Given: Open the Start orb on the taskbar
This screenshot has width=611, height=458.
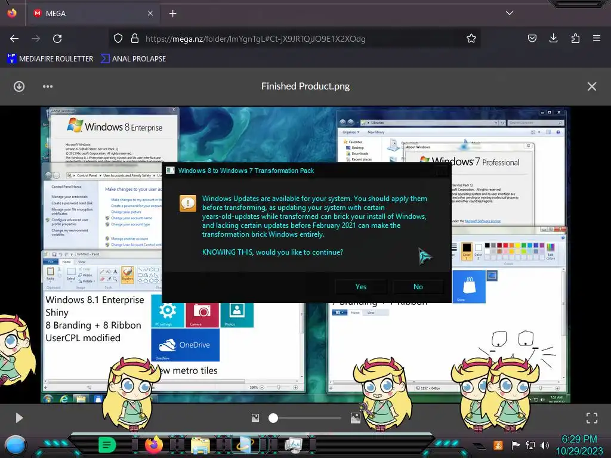Looking at the screenshot, I should [16, 445].
